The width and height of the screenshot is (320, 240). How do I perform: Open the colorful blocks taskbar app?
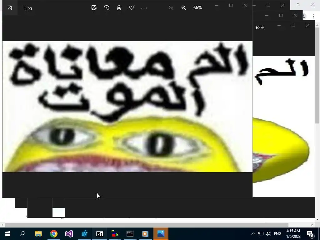(115, 234)
